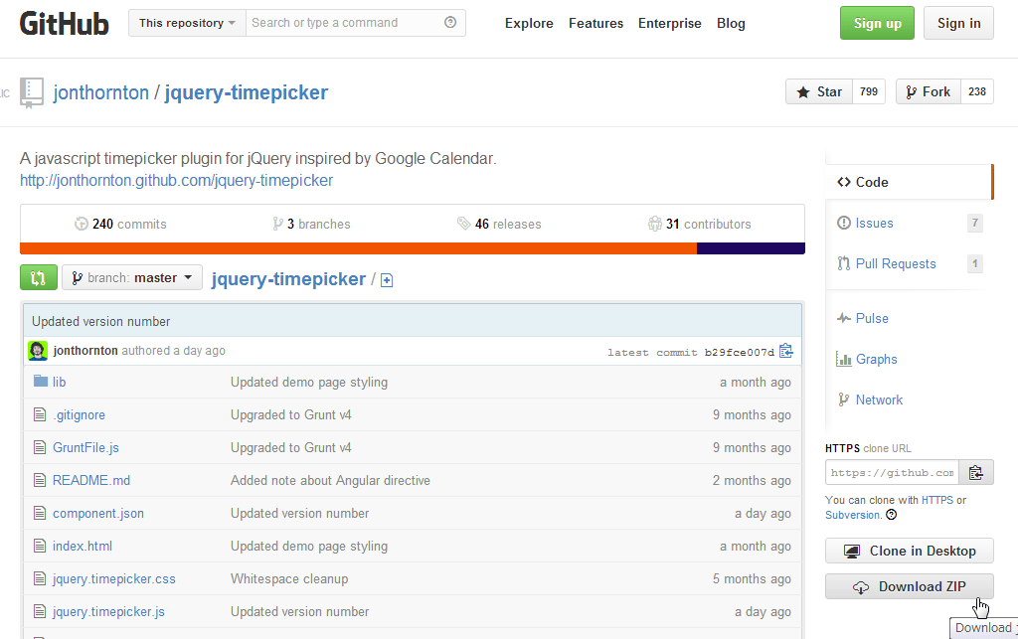Click the commits history clock icon
The height and width of the screenshot is (639, 1018).
[82, 224]
